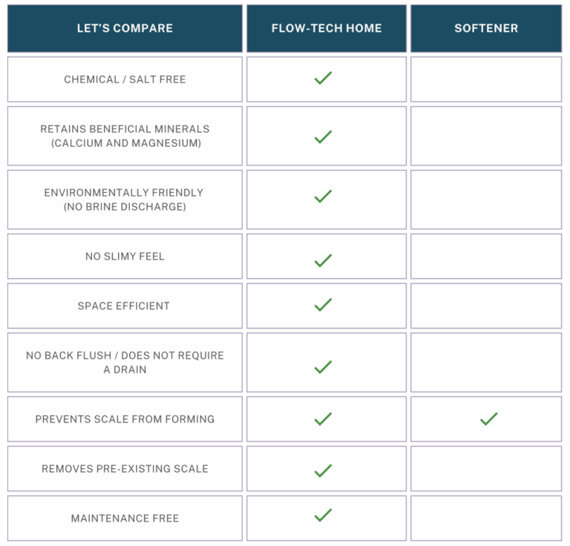Image resolution: width=570 pixels, height=546 pixels.
Task: Click Flow-Tech checkmark for No Slimy Feel
Action: 323,260
